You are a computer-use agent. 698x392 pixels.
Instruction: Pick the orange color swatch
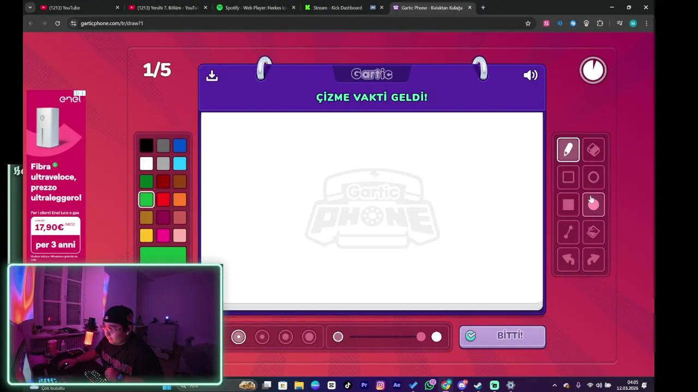(180, 199)
